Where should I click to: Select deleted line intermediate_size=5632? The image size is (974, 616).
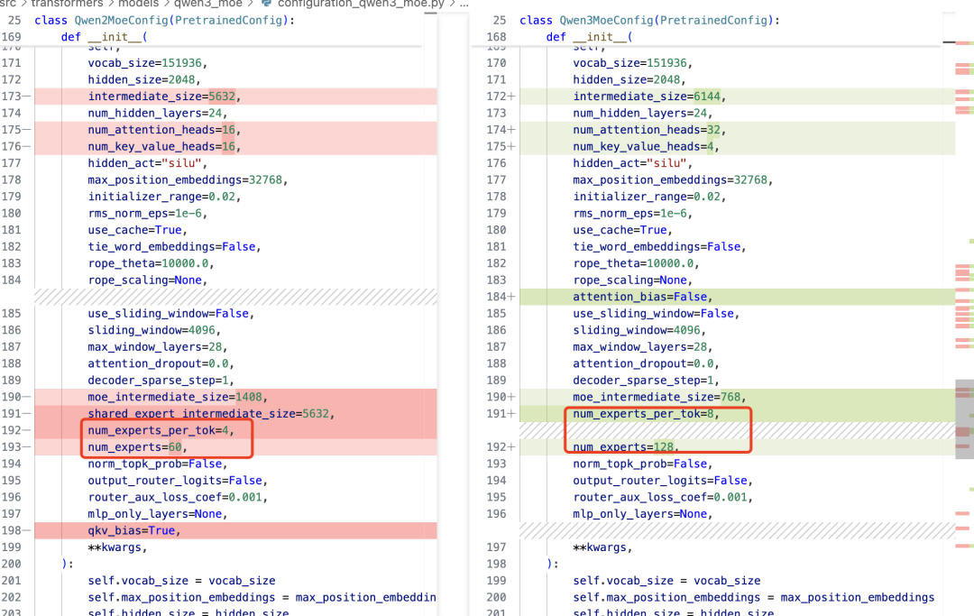[236, 97]
